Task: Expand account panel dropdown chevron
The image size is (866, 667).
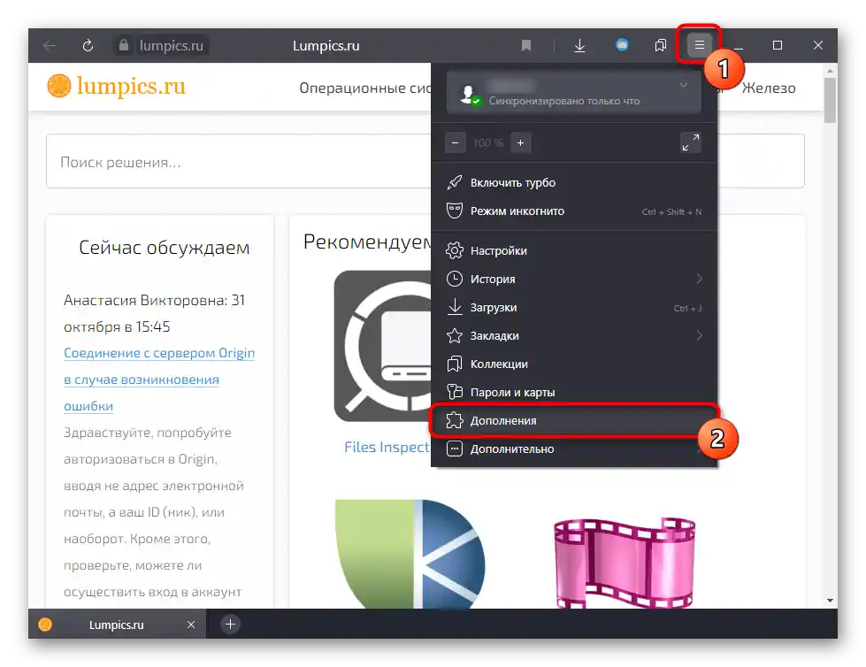Action: pyautogui.click(x=684, y=85)
